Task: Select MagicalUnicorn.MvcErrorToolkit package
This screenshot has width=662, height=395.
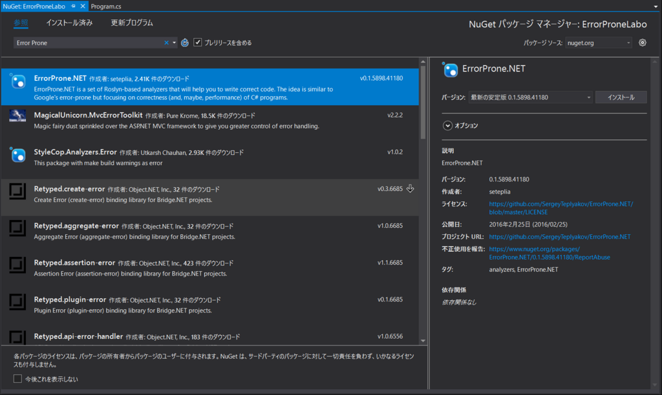Action: [210, 124]
